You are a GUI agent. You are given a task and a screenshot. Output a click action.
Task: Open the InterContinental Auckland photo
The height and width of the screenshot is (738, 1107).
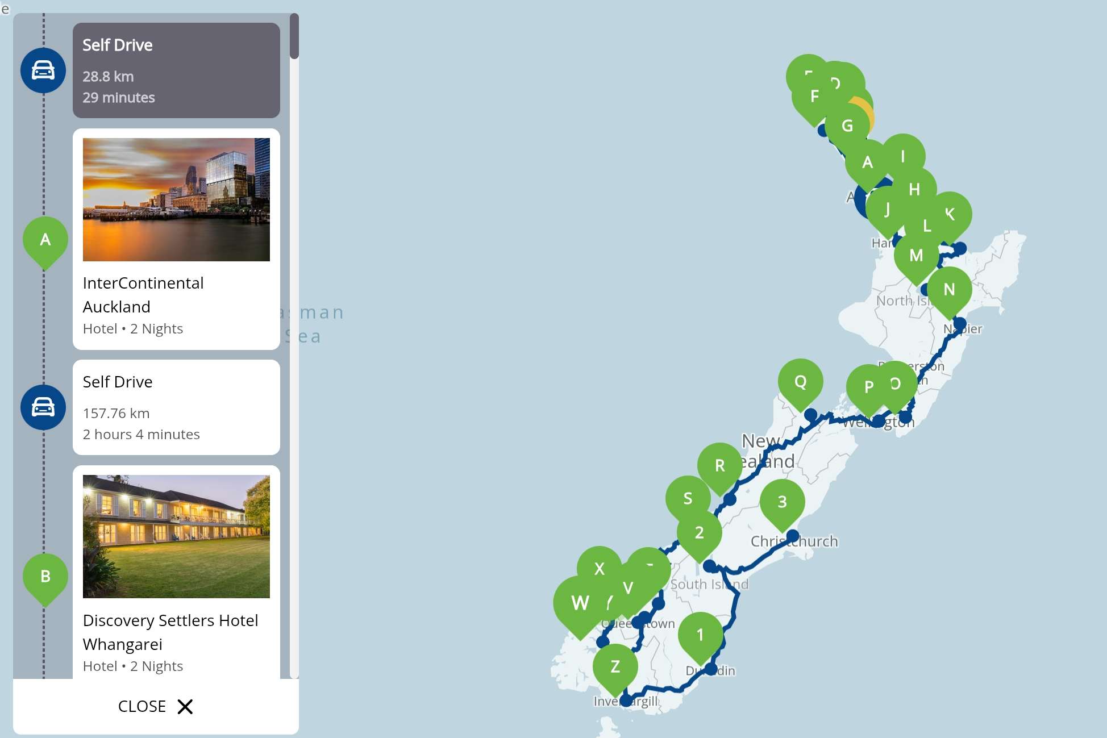176,199
